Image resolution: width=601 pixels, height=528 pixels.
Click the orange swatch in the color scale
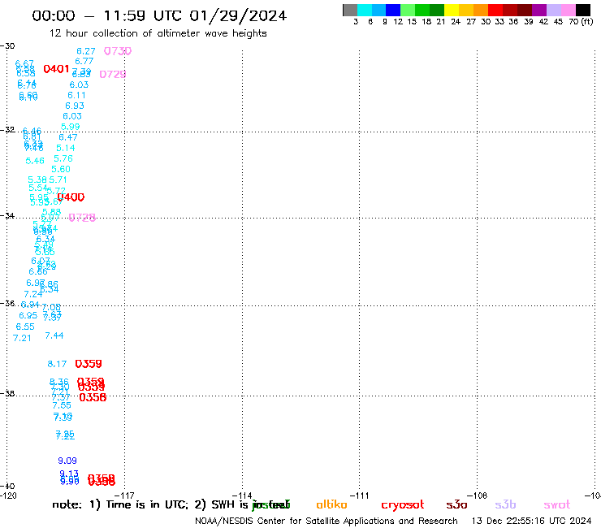pyautogui.click(x=481, y=10)
